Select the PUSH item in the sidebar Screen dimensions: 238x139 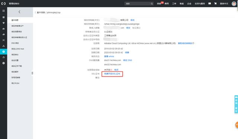[x=15, y=83]
